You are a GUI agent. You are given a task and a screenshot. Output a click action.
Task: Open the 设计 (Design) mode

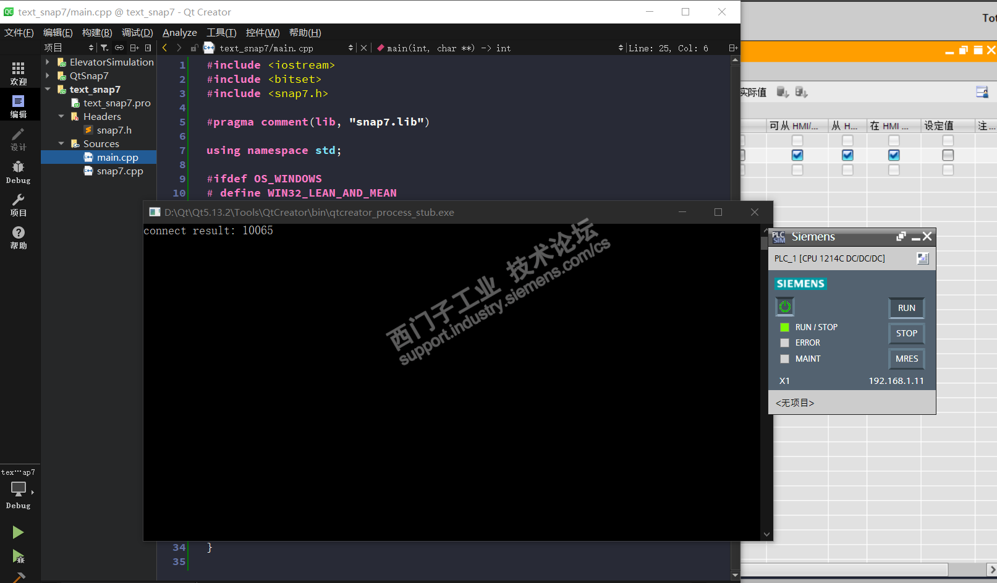point(19,139)
